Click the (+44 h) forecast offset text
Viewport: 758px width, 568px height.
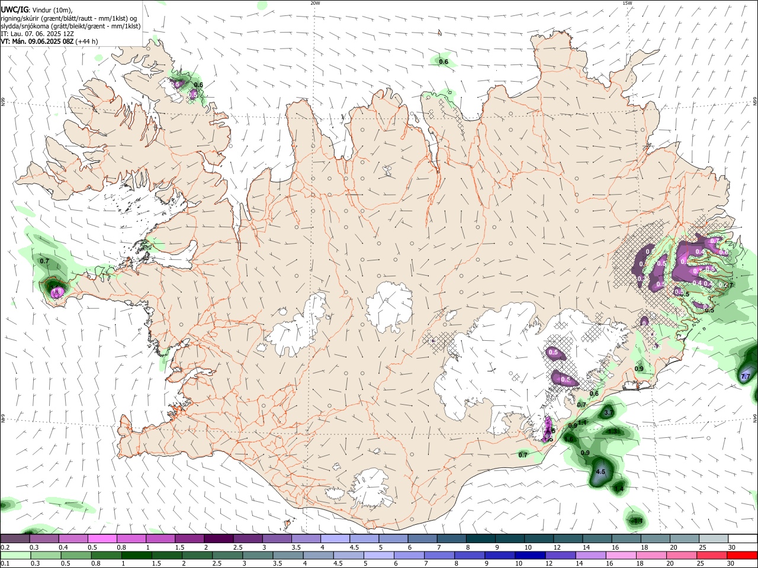pyautogui.click(x=87, y=41)
